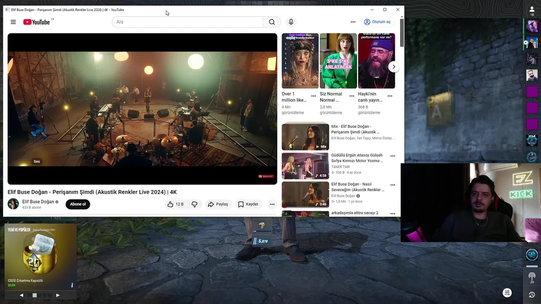Open the broadcast icon showing 20
Viewport: 541px width, 304px height.
point(532,278)
